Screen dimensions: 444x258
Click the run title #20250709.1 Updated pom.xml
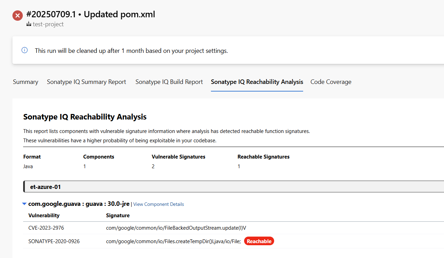pos(90,15)
